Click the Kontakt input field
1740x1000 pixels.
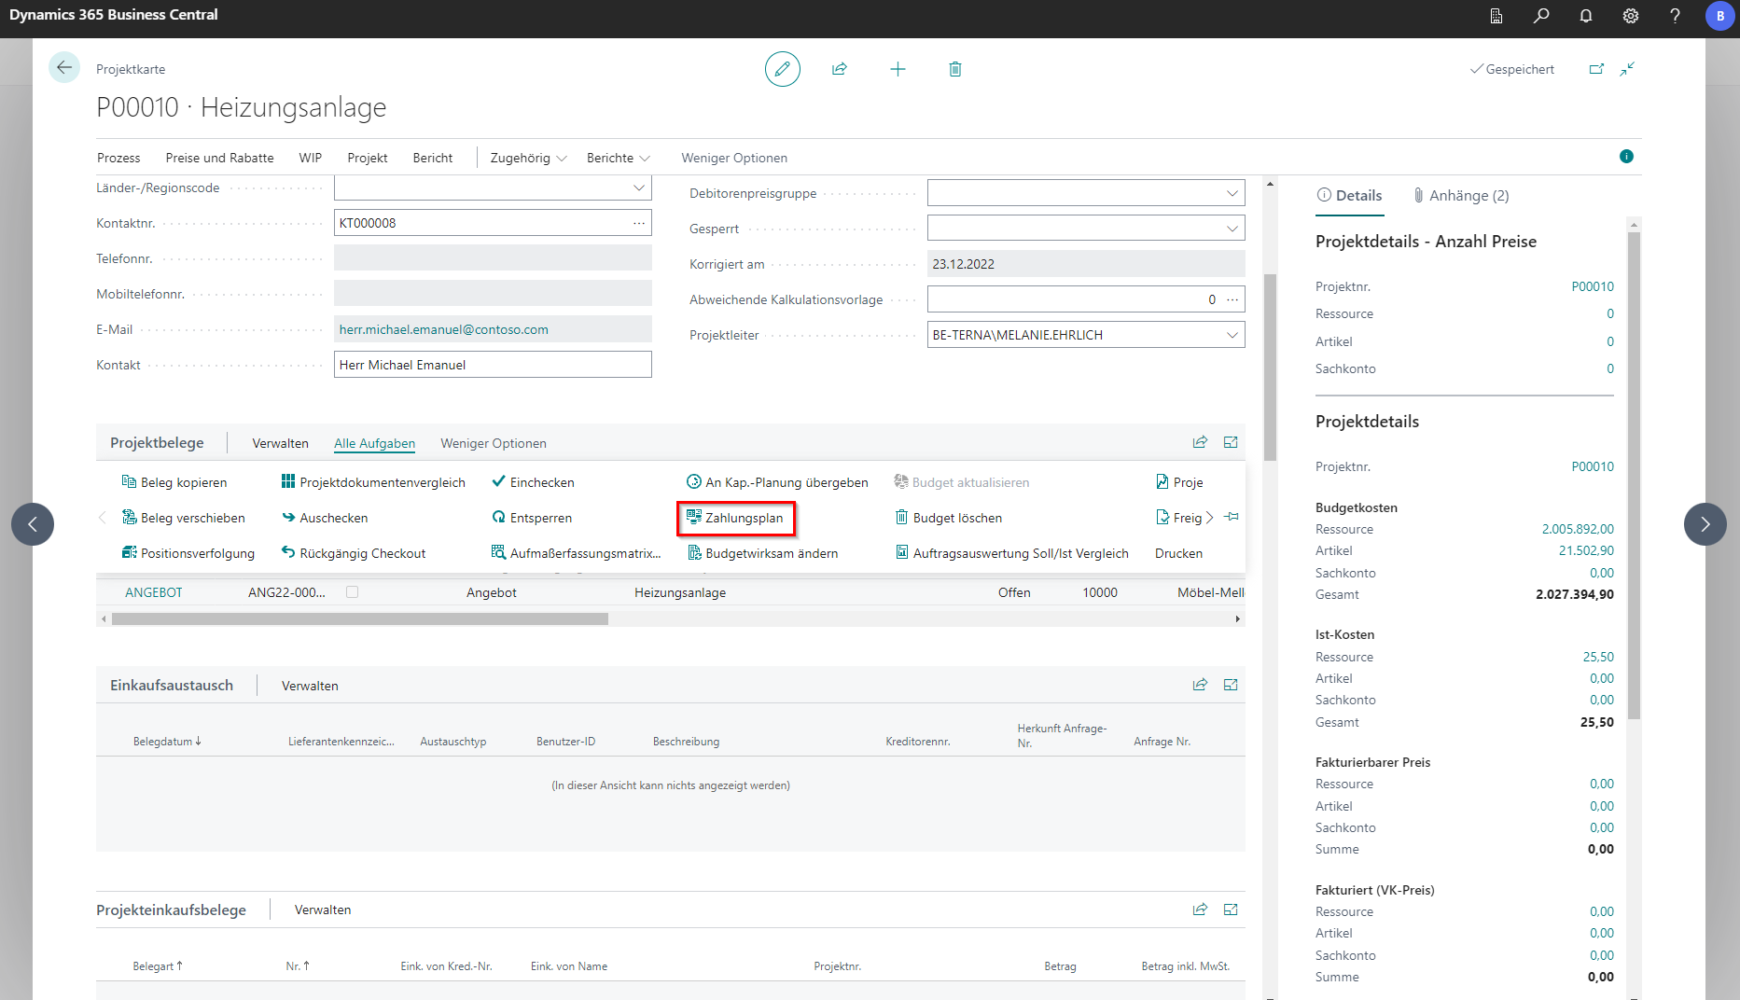pyautogui.click(x=493, y=365)
